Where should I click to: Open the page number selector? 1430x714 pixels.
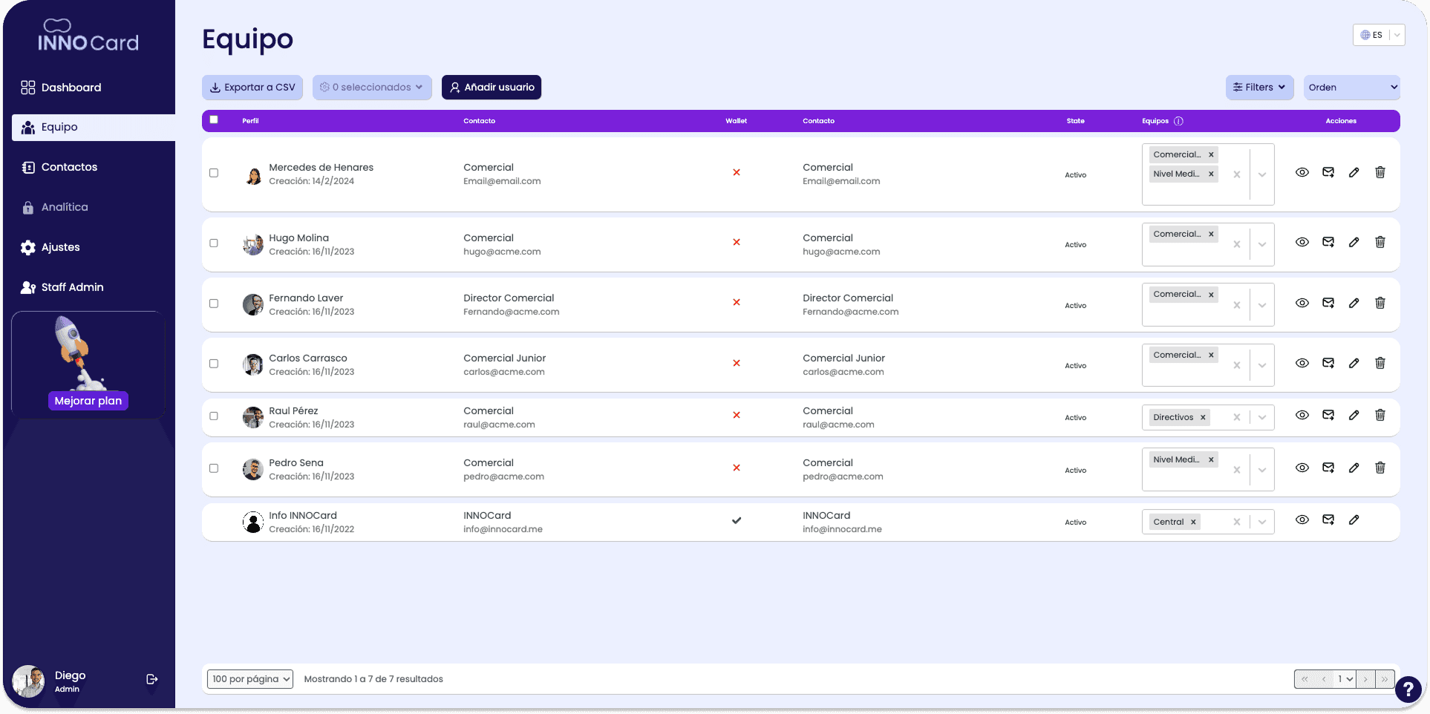coord(1345,679)
